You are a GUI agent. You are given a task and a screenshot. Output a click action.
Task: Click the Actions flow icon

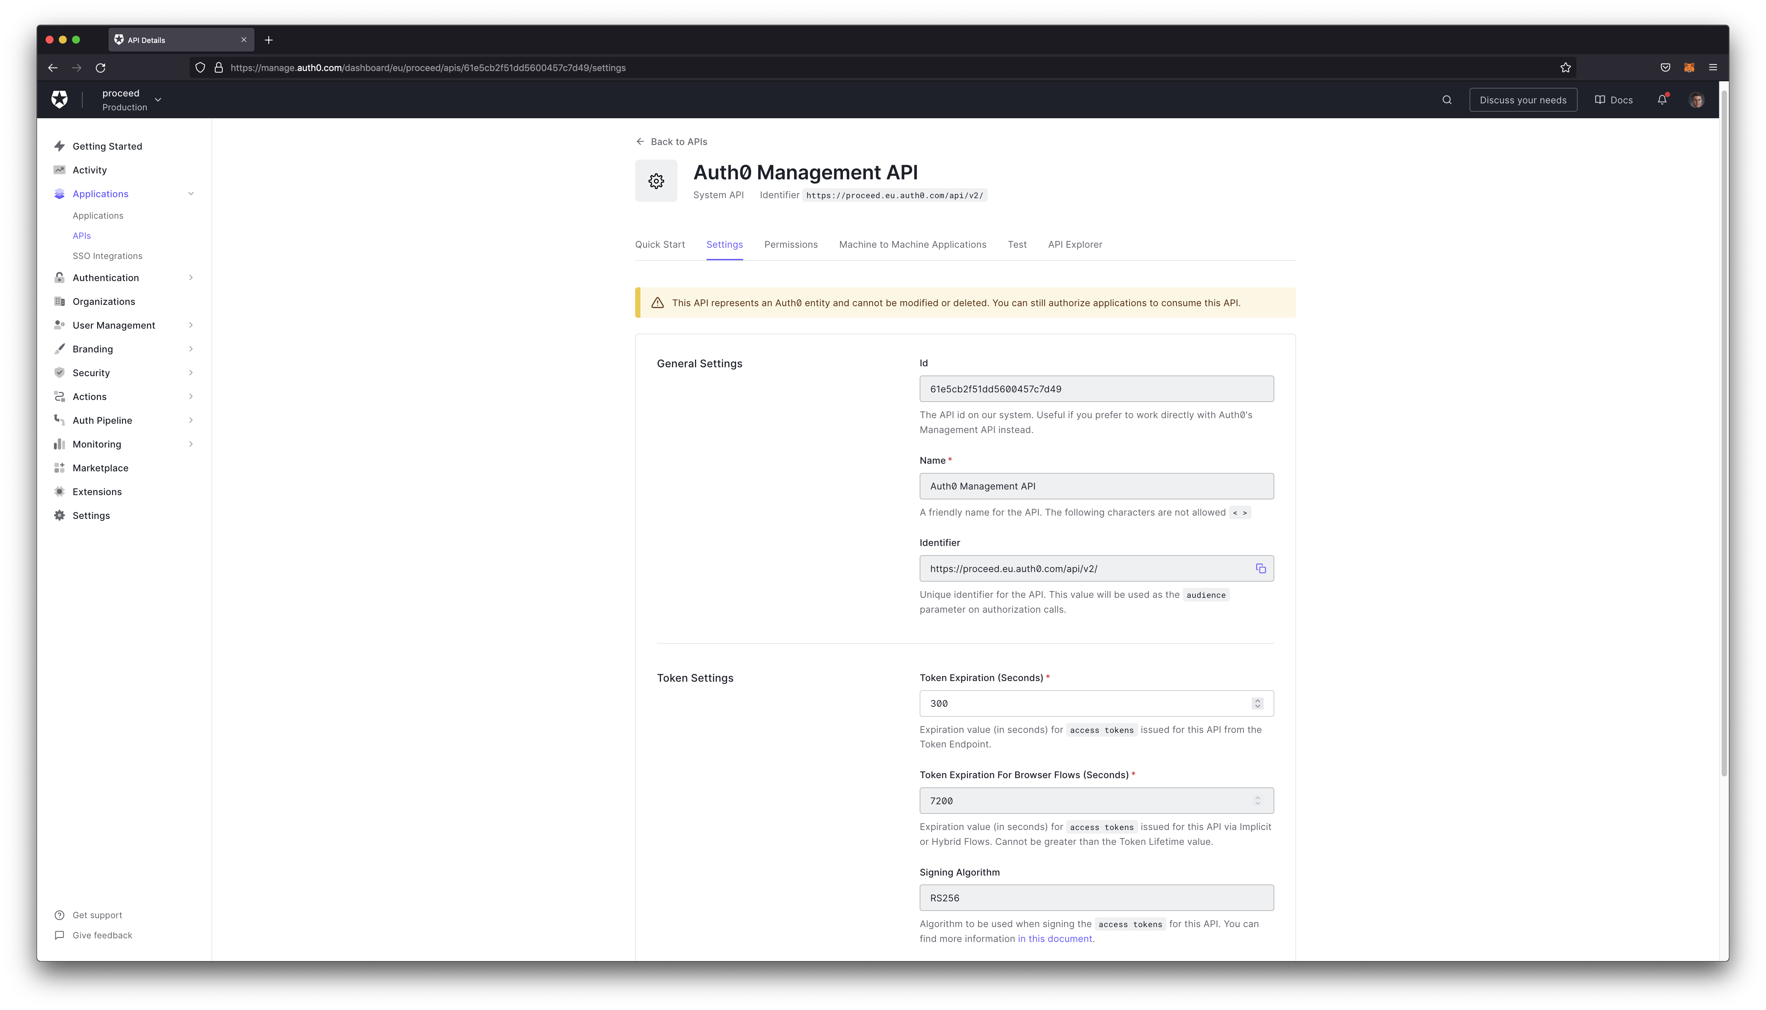tap(60, 397)
